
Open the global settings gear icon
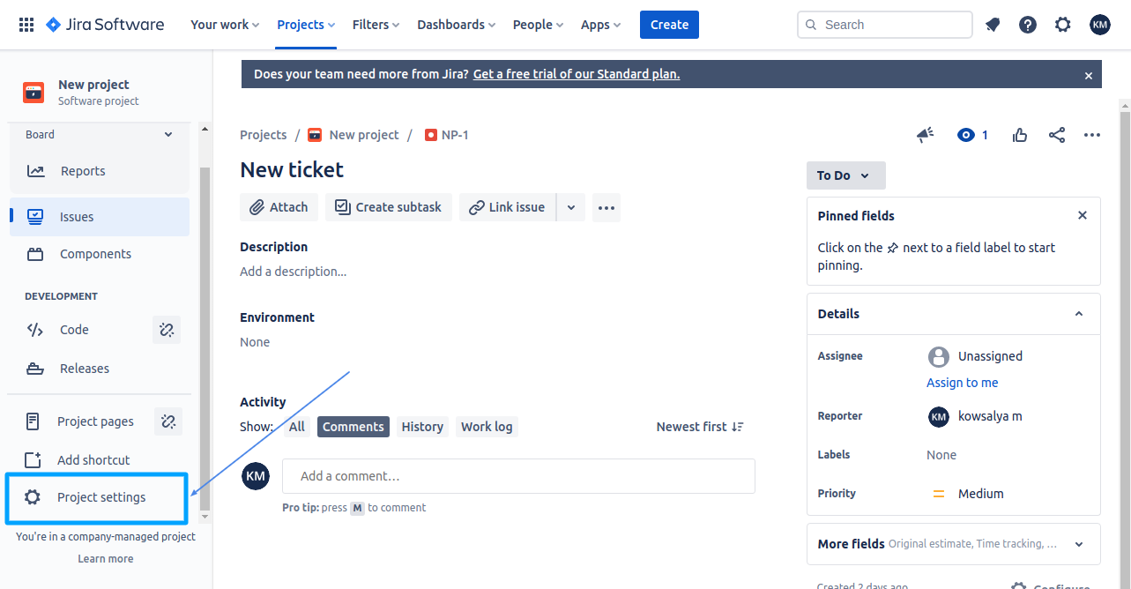(1063, 25)
